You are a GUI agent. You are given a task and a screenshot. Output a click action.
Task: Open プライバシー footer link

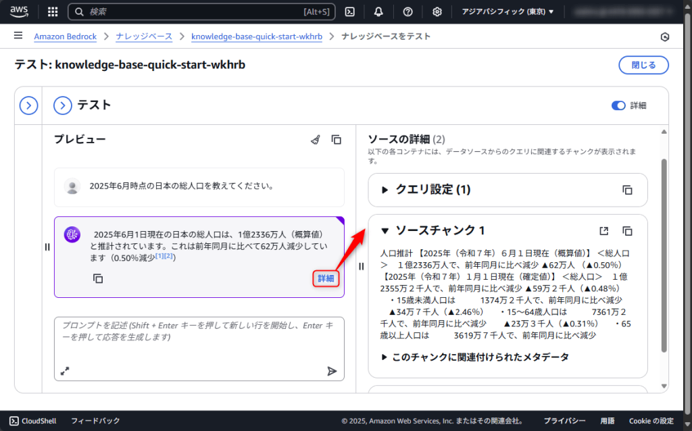tap(564, 421)
